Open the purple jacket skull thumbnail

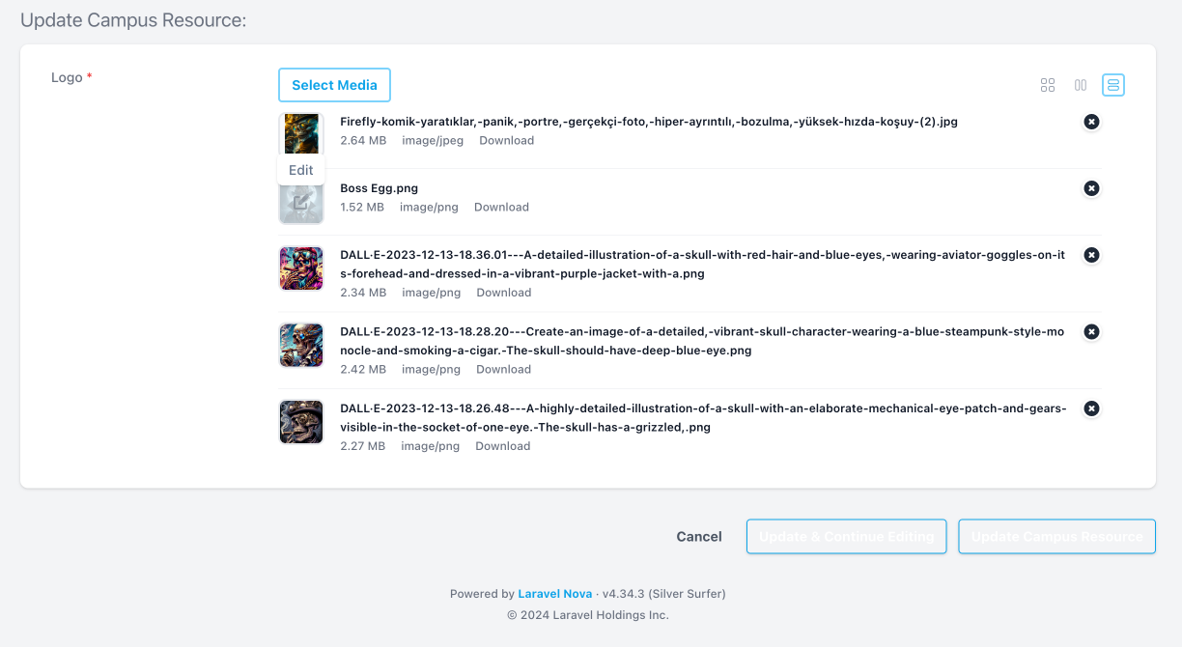point(301,268)
